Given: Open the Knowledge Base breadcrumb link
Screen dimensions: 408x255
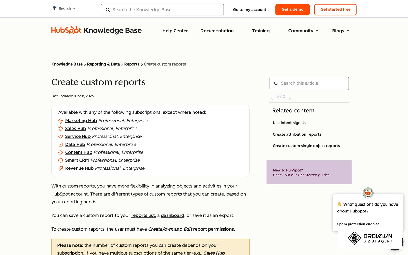Looking at the screenshot, I should click(67, 64).
